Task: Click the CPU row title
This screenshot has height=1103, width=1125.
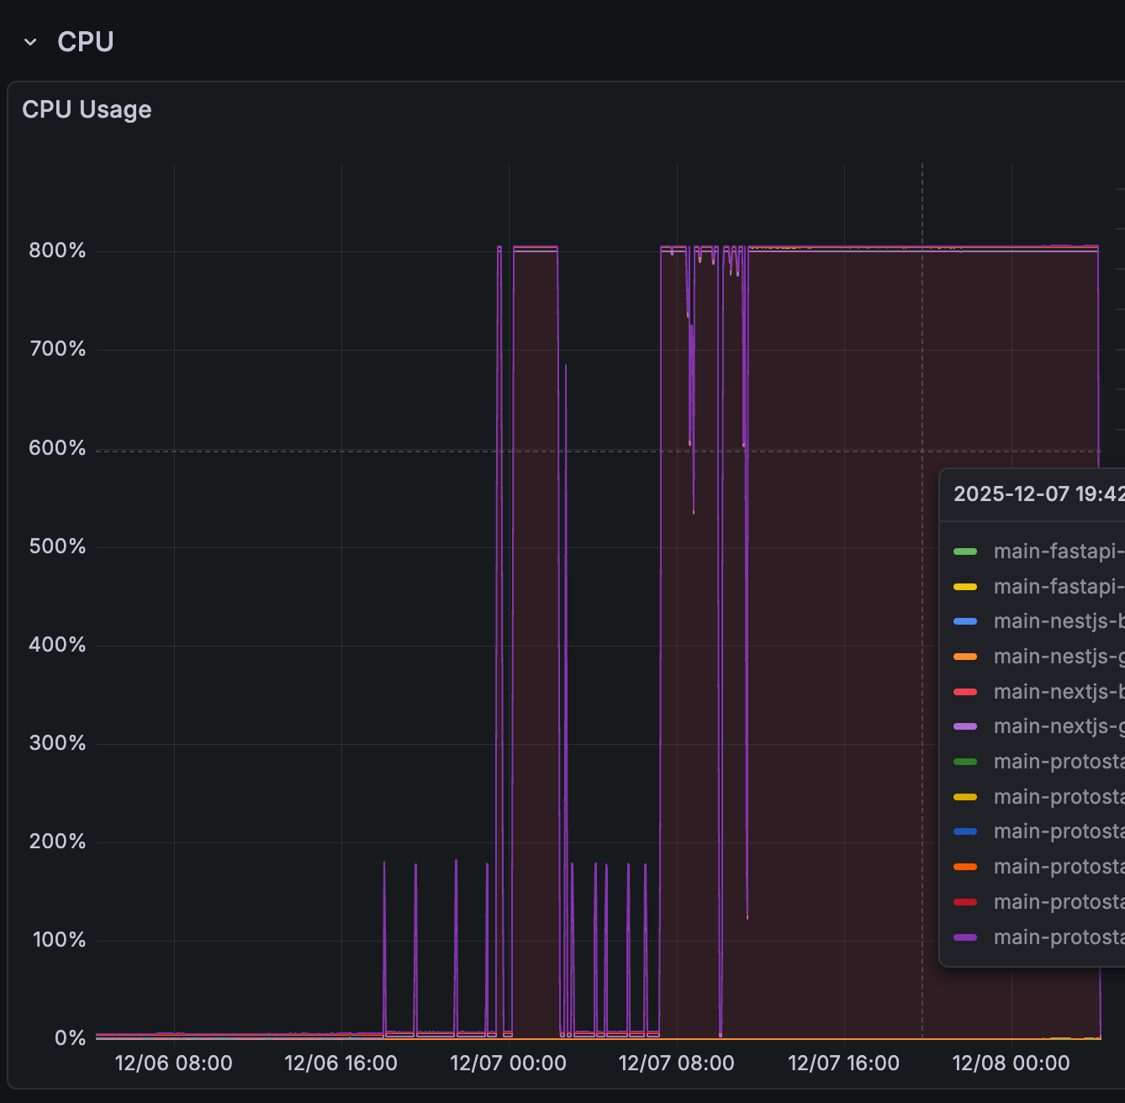Action: pos(85,42)
